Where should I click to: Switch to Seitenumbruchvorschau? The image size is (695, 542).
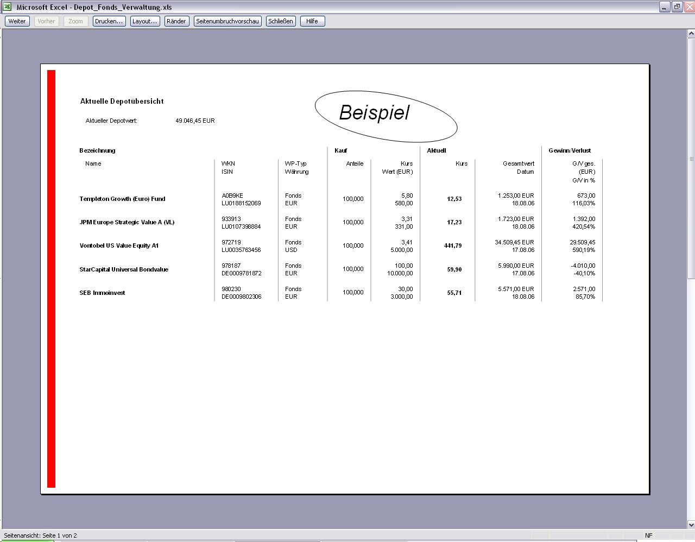228,21
